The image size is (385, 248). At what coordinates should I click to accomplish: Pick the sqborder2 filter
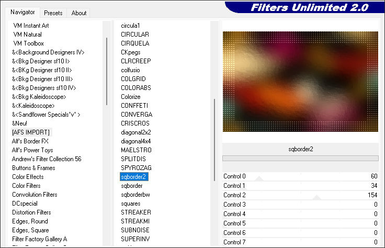133,177
